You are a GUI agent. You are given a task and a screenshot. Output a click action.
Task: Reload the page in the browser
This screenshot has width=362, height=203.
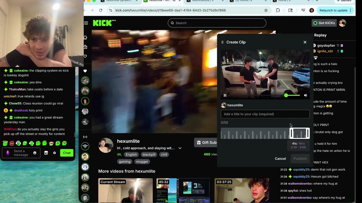tap(101, 10)
